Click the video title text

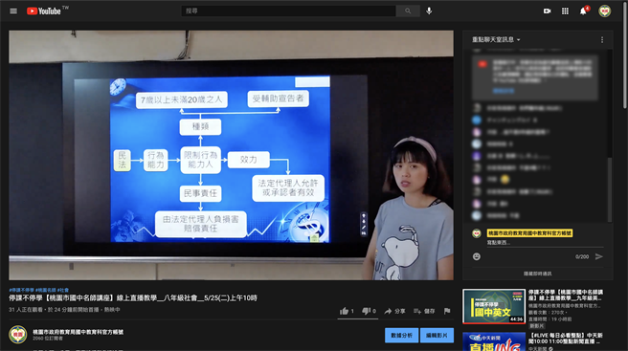click(133, 298)
